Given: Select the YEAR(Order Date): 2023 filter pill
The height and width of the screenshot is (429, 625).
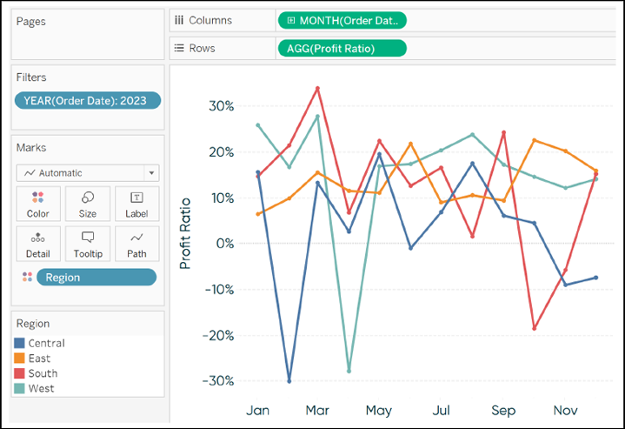Looking at the screenshot, I should (88, 101).
